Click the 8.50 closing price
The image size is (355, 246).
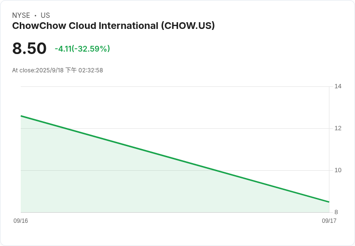[x=29, y=49]
